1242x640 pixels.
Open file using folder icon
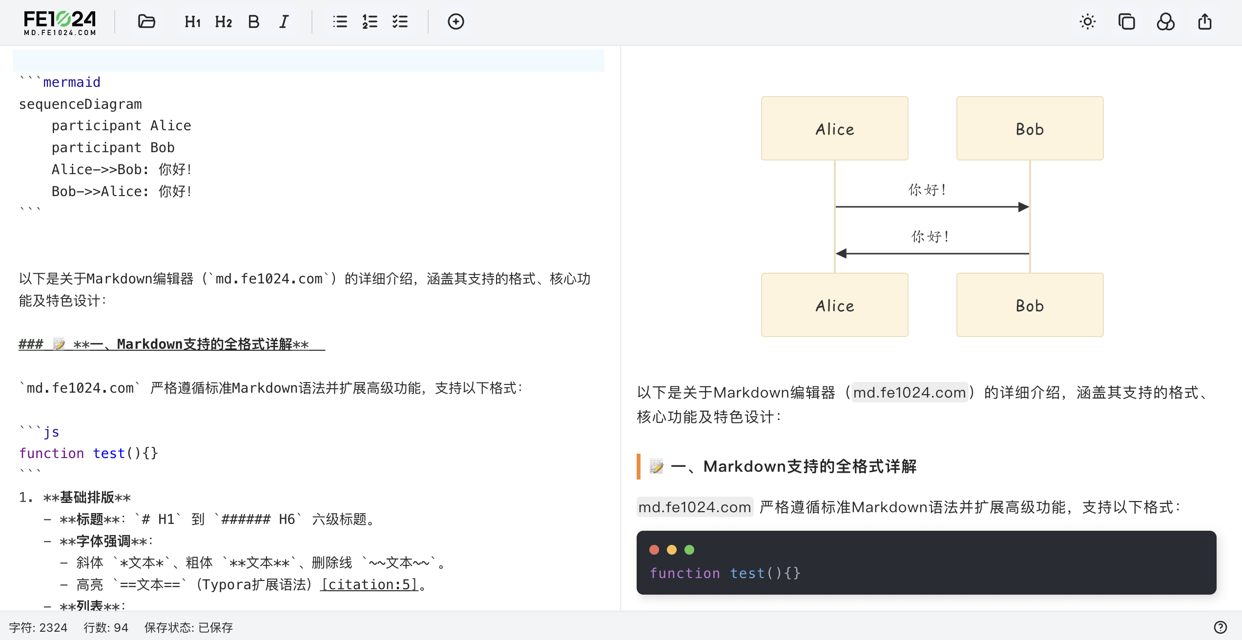pos(146,21)
